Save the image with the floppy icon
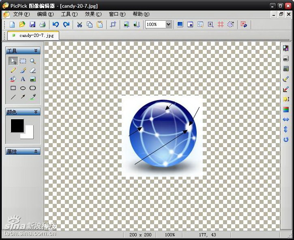The width and height of the screenshot is (294, 240). tap(32, 24)
